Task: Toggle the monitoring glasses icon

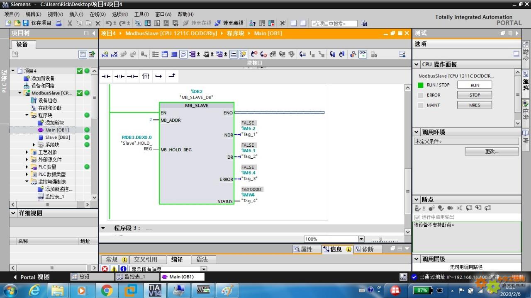Action: [x=363, y=54]
